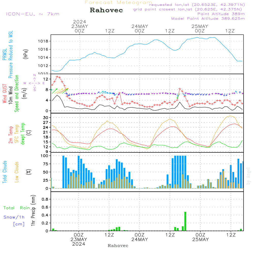Click the bottom '24MAY' date label
Screen dimensions: 254x254
[140, 240]
